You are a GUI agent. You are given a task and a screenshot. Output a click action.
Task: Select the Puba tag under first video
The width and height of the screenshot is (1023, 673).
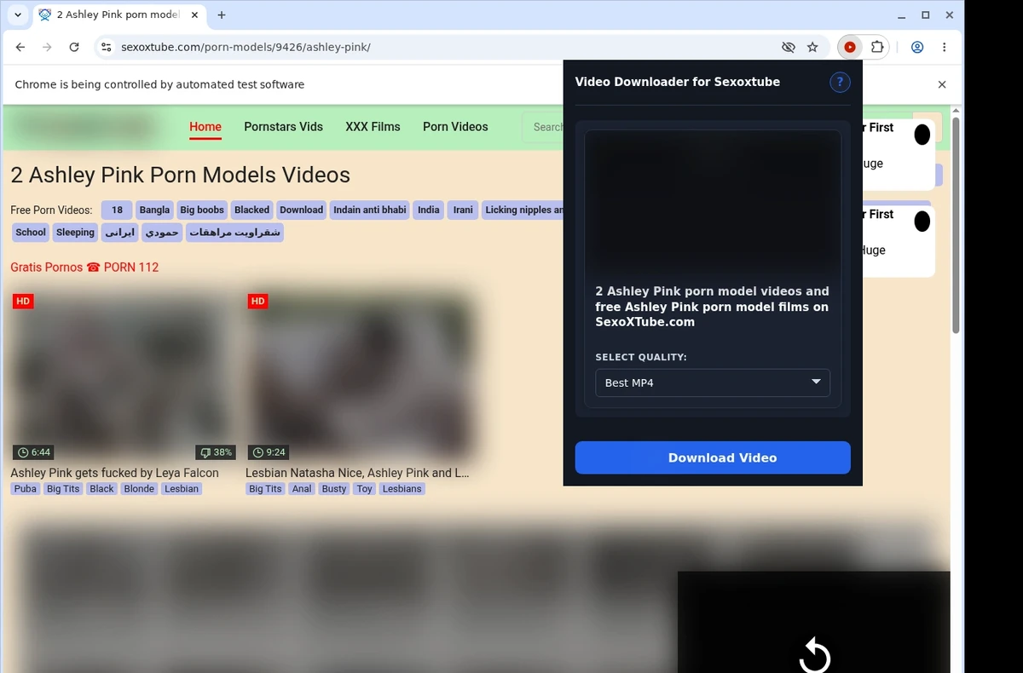click(26, 489)
